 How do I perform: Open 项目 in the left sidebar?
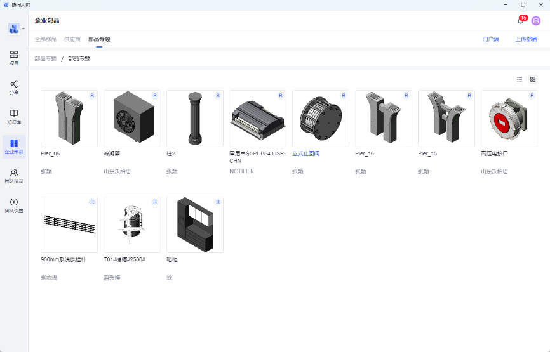[x=14, y=58]
